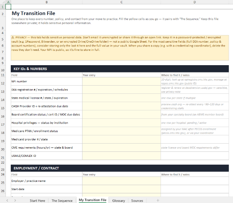
Task: Click the deadiversion.usdoj.gov note cell
Action: (195, 90)
